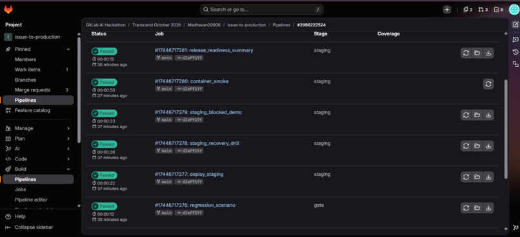Browse artifacts of release_readiness_summary job

(x=477, y=53)
